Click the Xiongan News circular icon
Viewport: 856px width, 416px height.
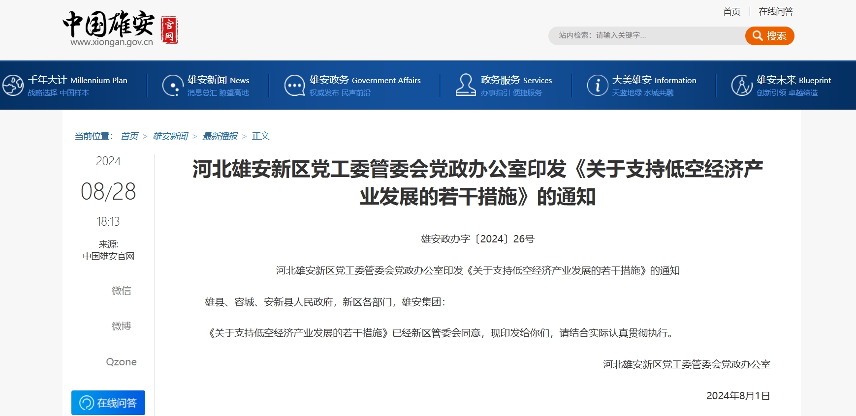[173, 85]
